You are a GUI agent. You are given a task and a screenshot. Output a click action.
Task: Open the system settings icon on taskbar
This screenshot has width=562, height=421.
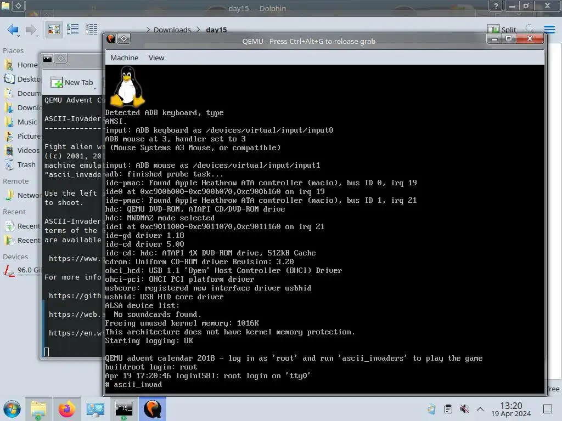coord(95,409)
